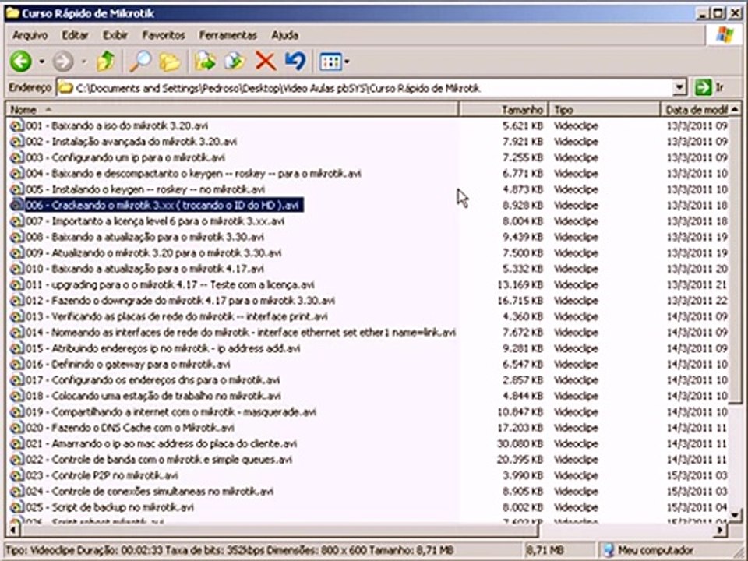
Task: Open the Views mode button
Action: click(330, 62)
